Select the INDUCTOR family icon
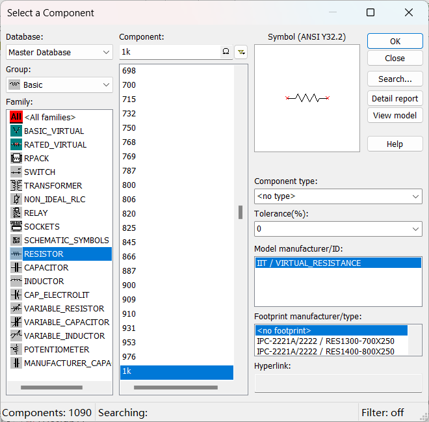This screenshot has height=422, width=429. 16,281
